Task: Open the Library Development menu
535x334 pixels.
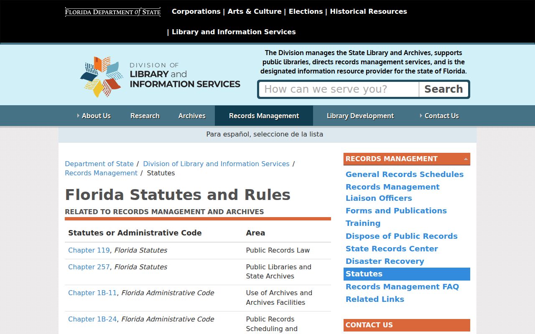Action: coord(360,116)
